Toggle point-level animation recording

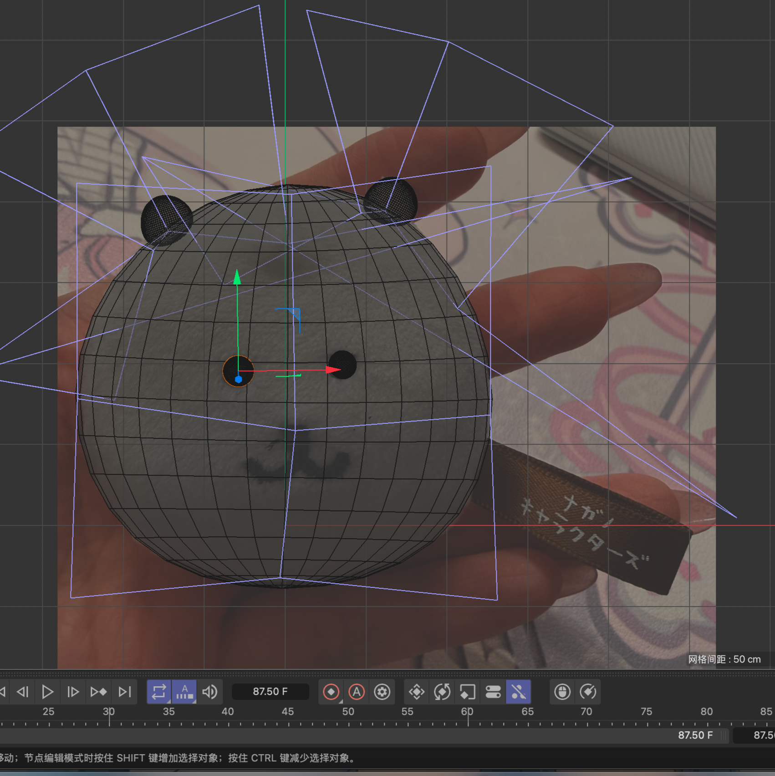tap(518, 692)
